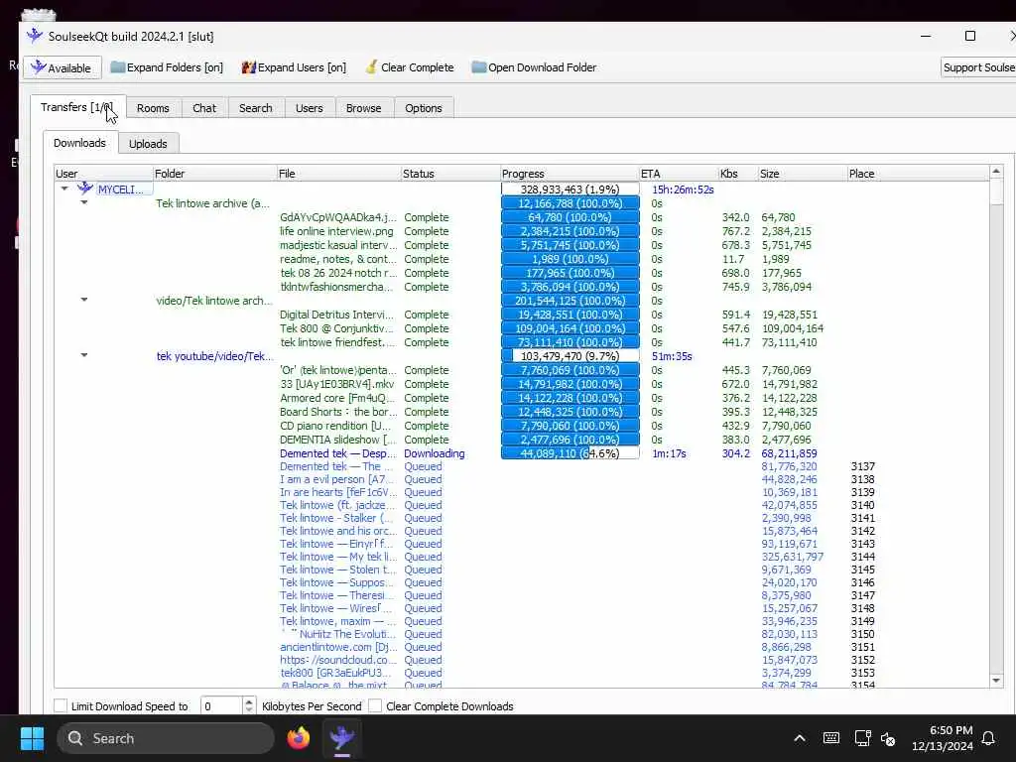This screenshot has height=762, width=1016.
Task: Open the Users tab
Action: point(310,108)
